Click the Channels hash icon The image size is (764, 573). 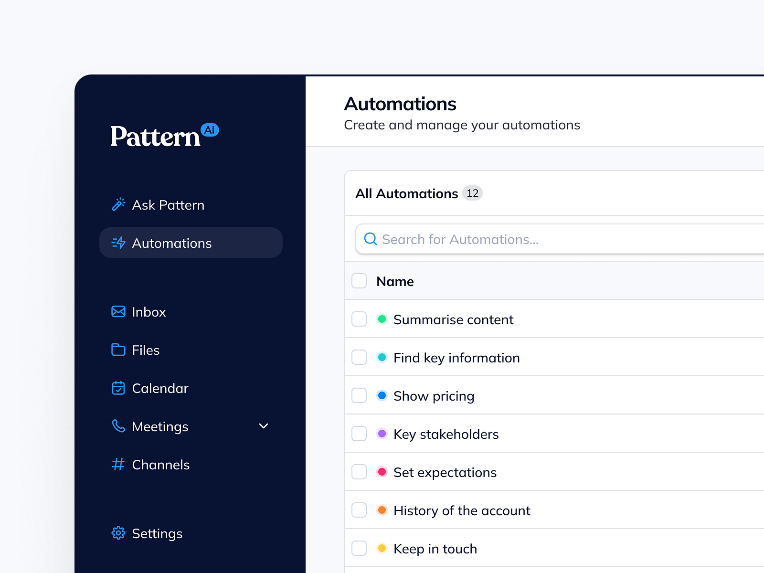click(118, 464)
